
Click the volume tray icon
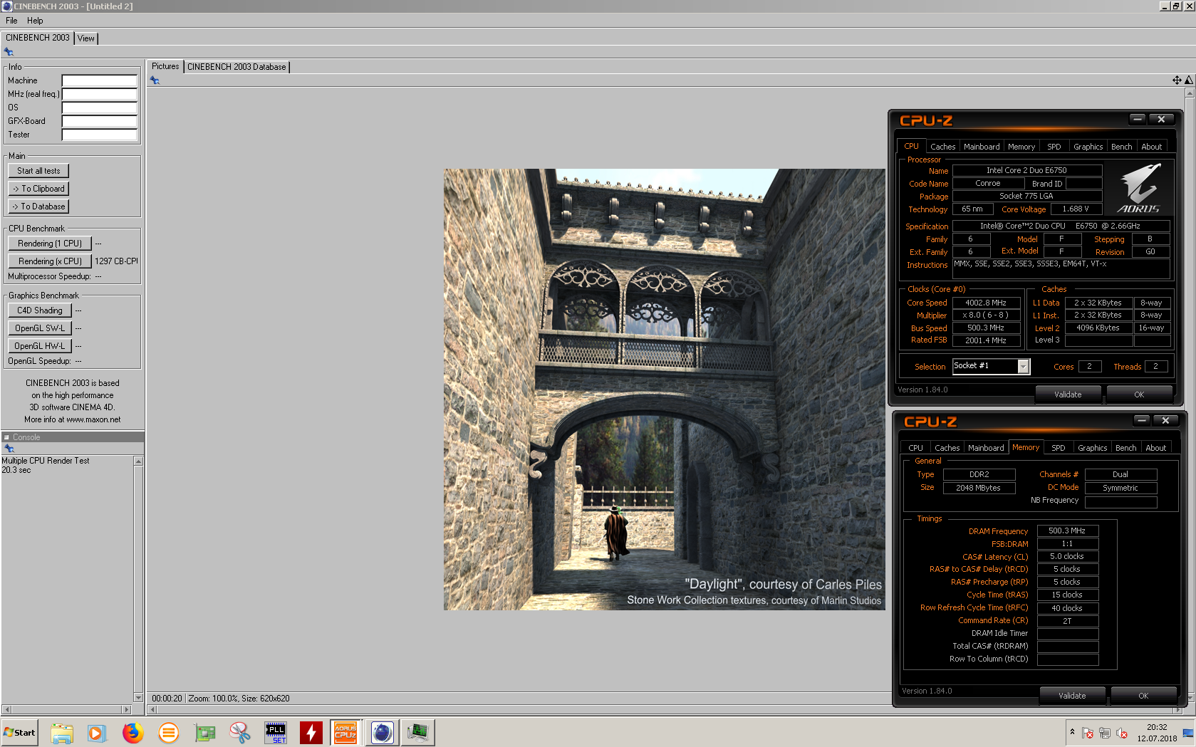tap(1122, 733)
